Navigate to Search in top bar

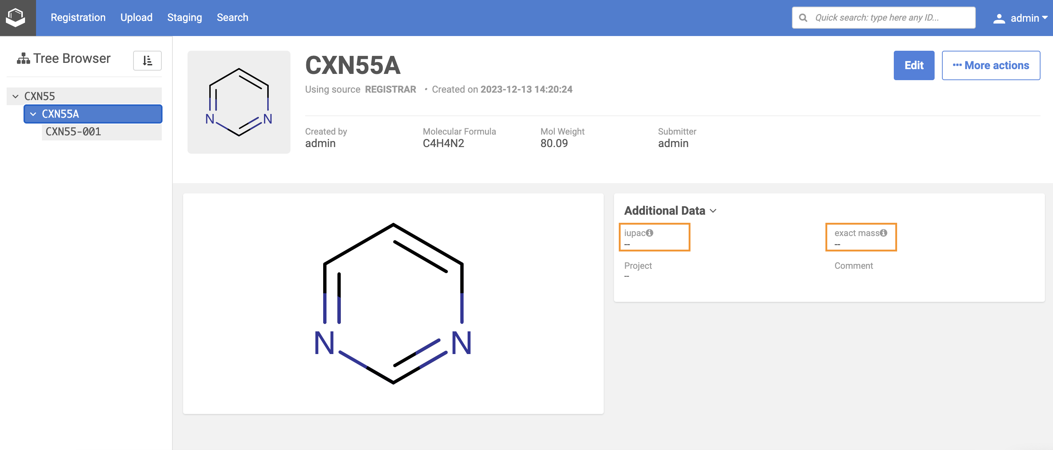[x=232, y=18]
